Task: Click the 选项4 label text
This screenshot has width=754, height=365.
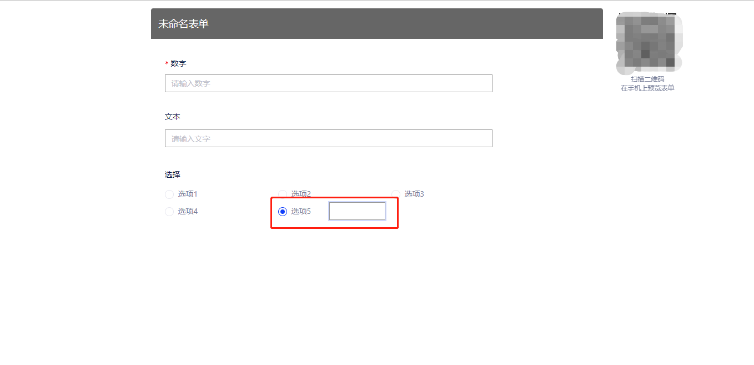Action: pos(188,212)
